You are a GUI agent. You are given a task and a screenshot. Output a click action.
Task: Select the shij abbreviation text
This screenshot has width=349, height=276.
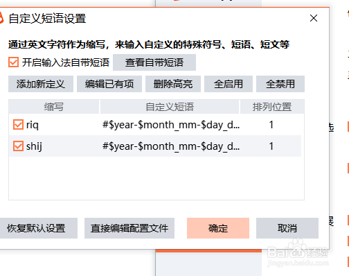[34, 146]
